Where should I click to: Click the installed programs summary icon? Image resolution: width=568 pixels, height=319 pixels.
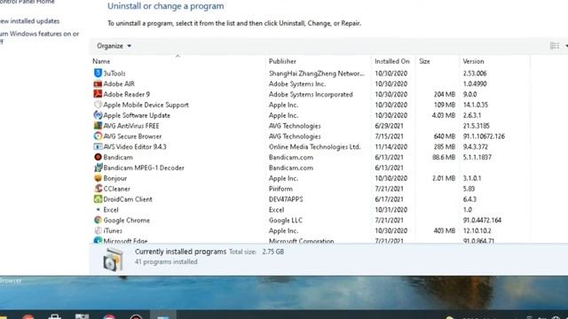pyautogui.click(x=113, y=260)
